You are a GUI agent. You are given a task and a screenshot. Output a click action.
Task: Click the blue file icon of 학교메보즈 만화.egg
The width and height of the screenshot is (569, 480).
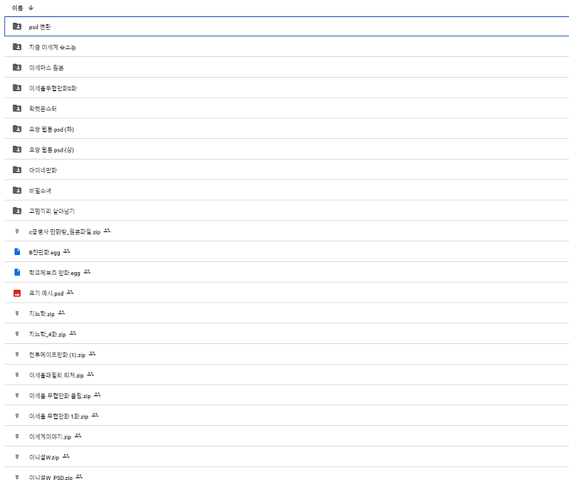tap(17, 272)
